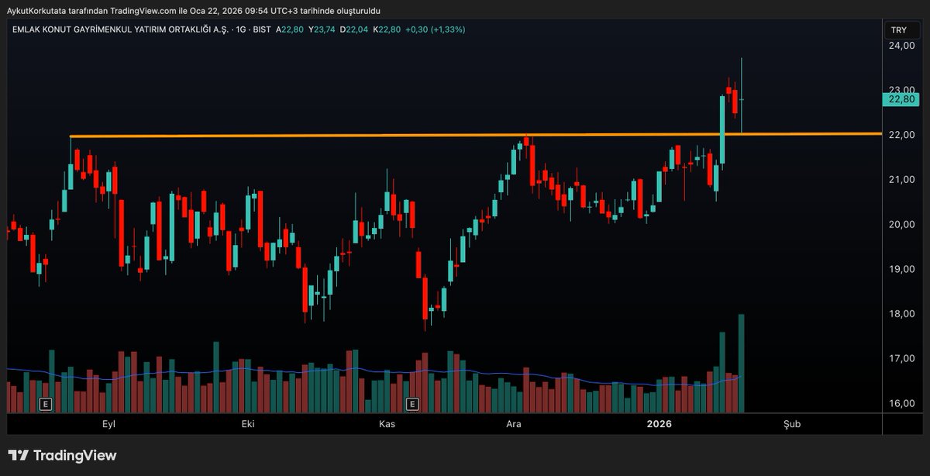This screenshot has height=476, width=930.
Task: Click the 2026 year label on time axis
Action: [x=660, y=424]
